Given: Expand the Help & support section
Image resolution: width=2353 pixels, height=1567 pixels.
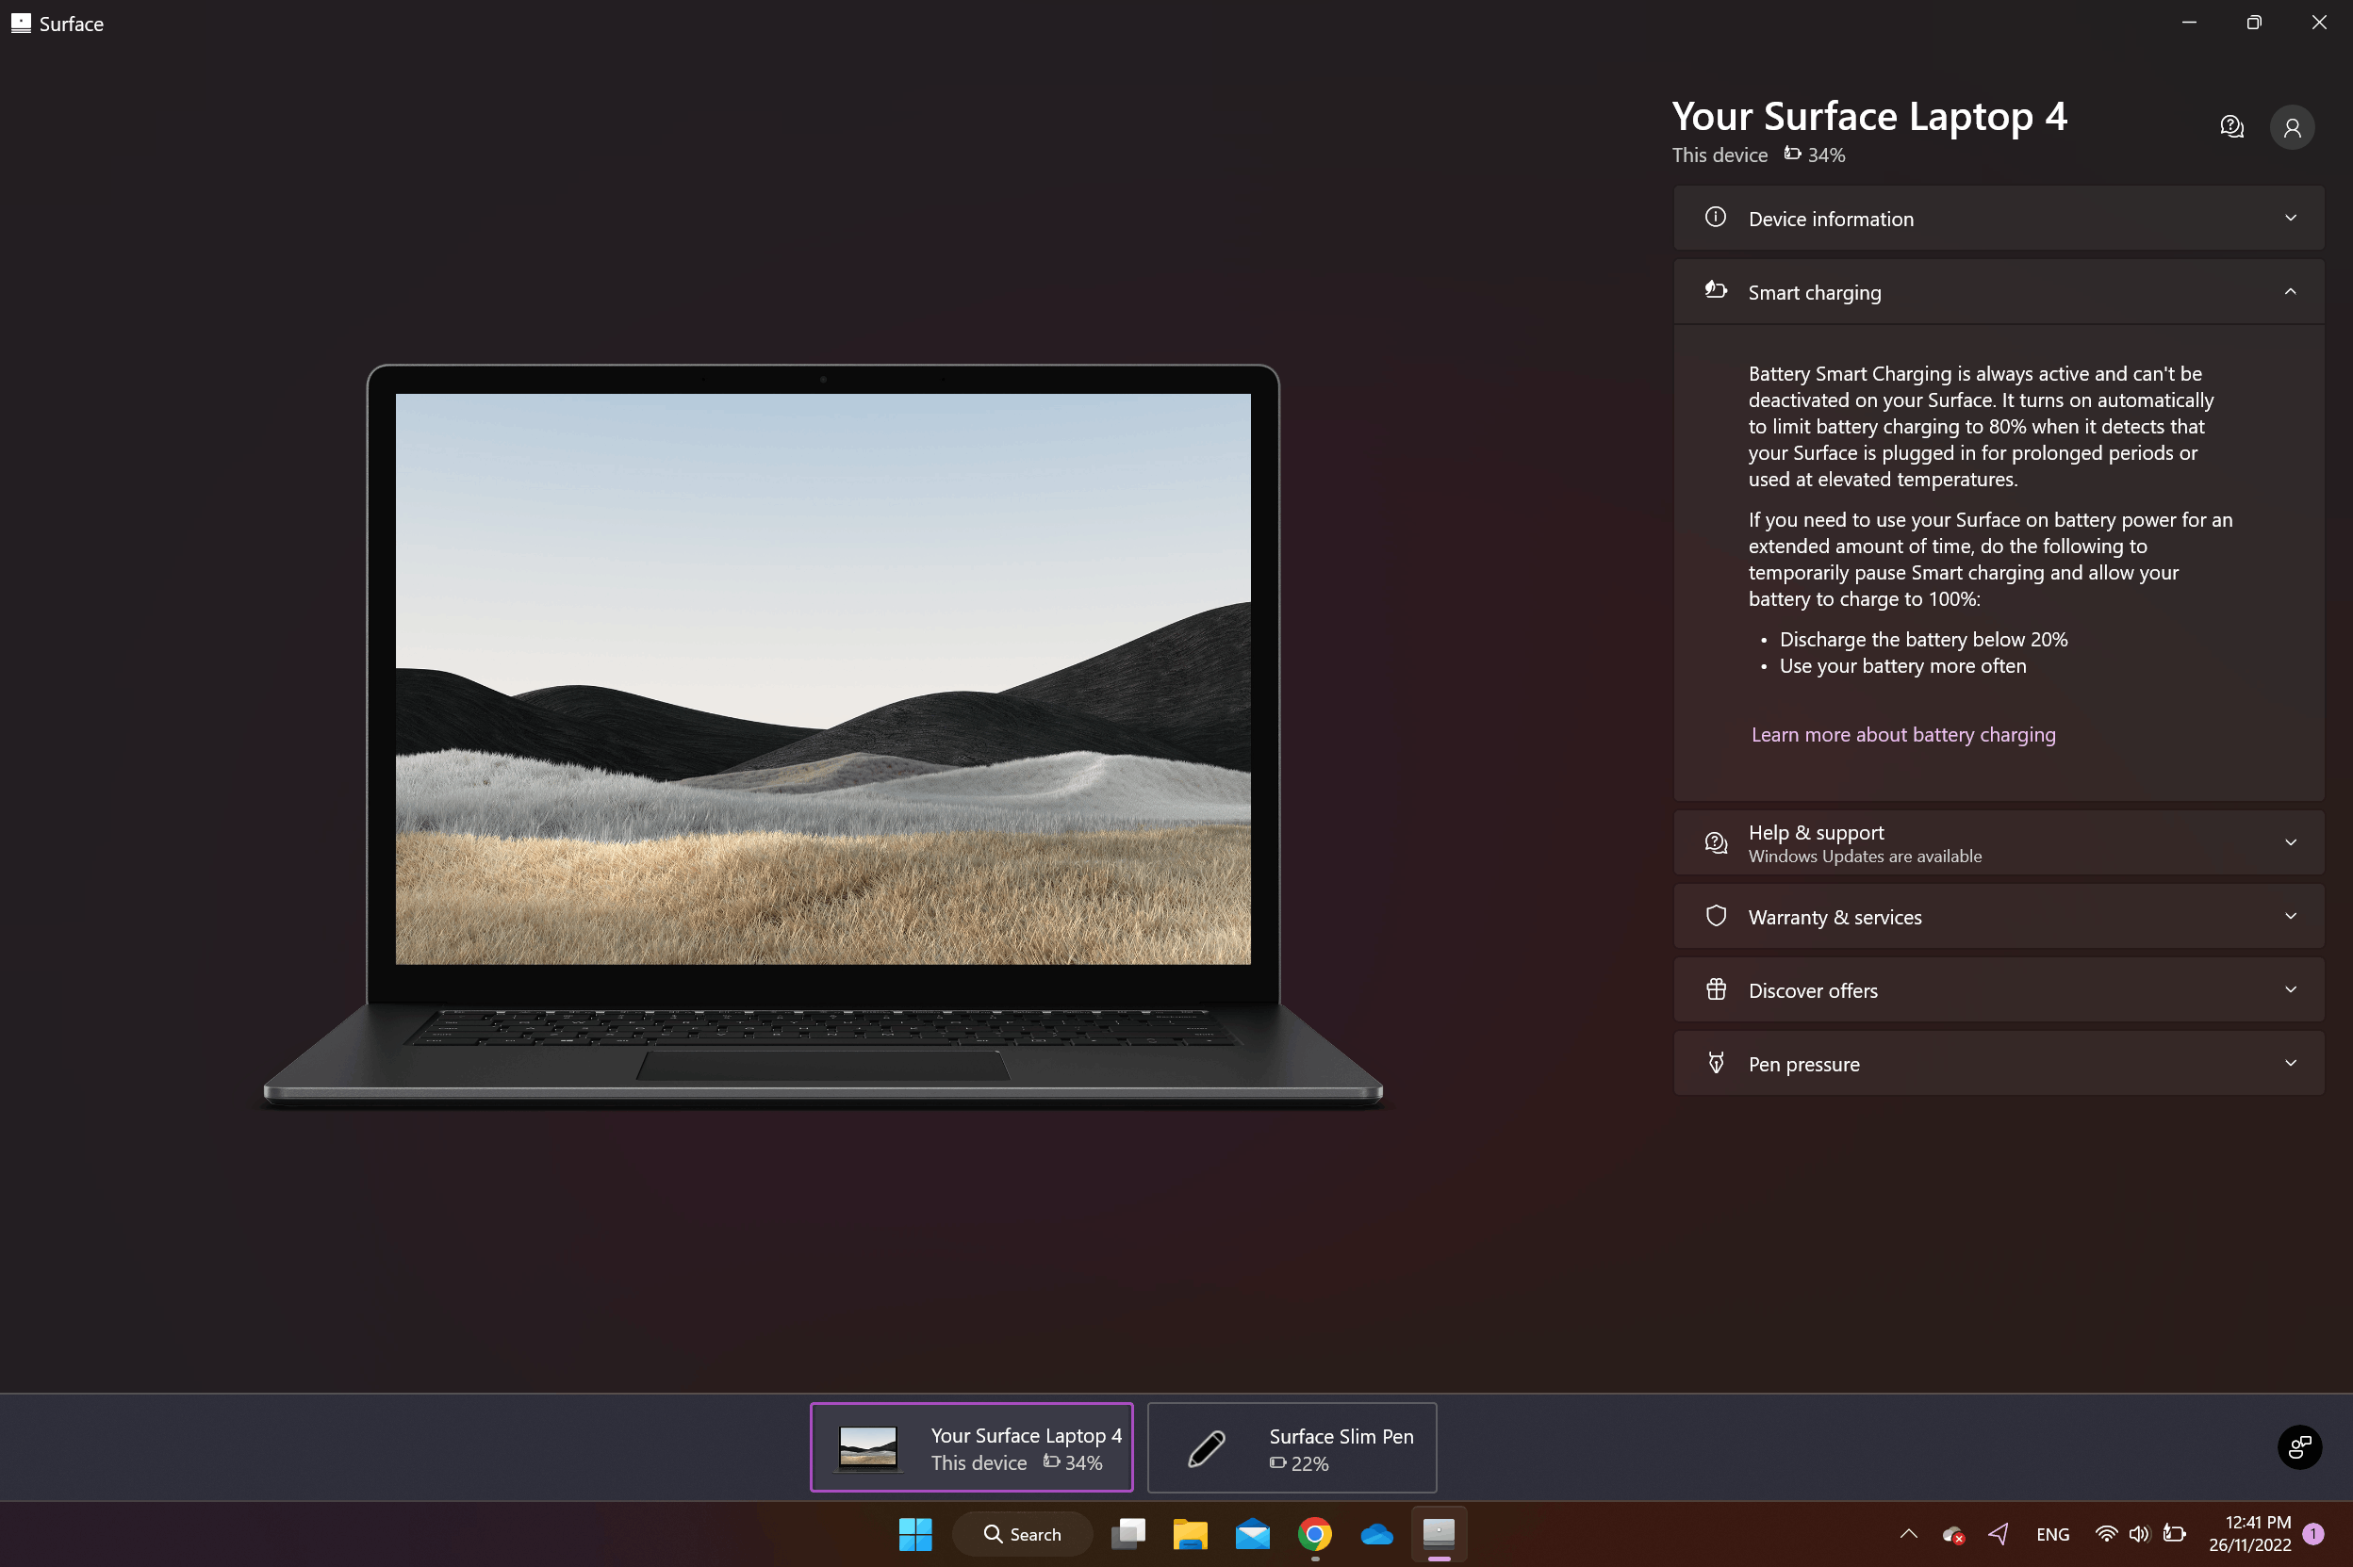Looking at the screenshot, I should pyautogui.click(x=1998, y=842).
